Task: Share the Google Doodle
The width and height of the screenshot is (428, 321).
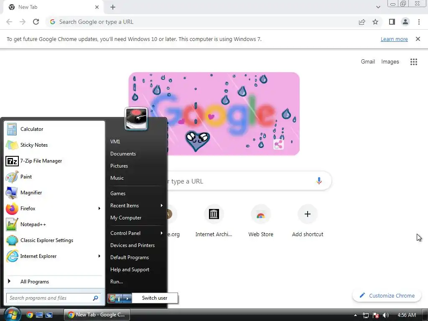Action: pos(278,144)
